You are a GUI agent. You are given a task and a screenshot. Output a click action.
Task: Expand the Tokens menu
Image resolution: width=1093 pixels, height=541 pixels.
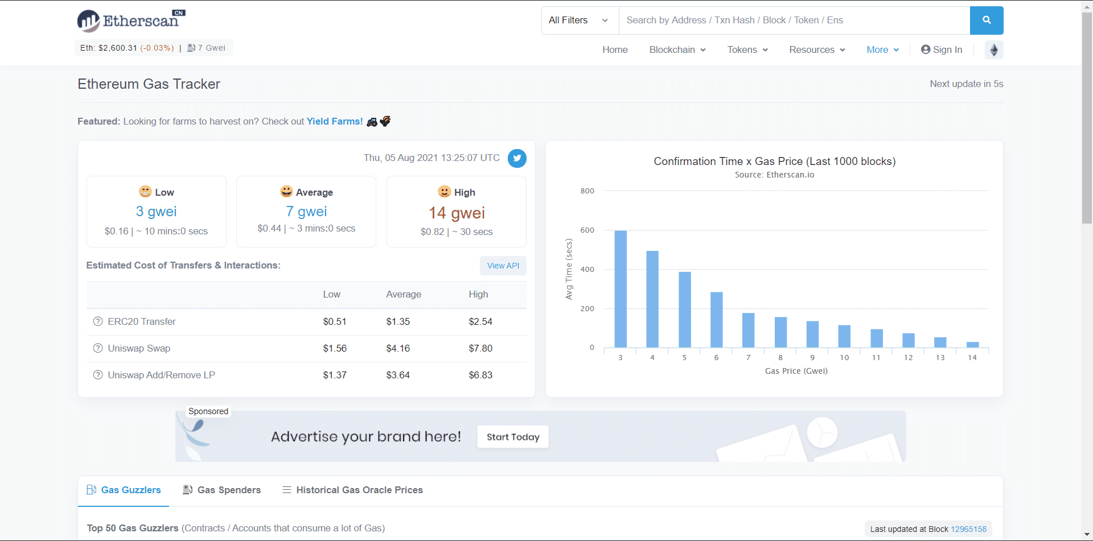[747, 49]
